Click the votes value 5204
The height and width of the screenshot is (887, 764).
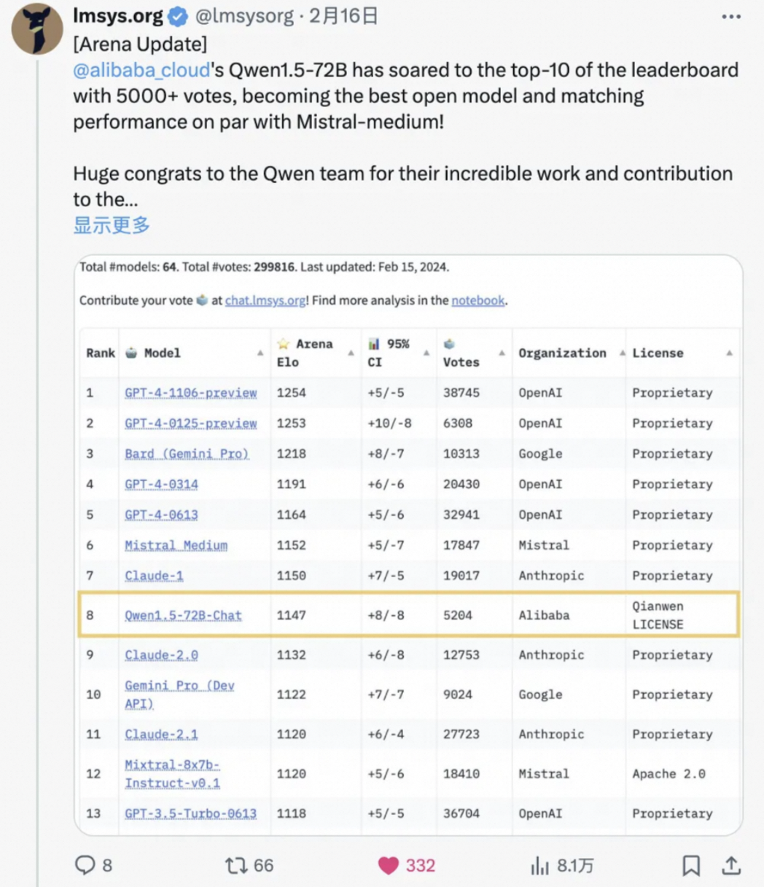point(458,615)
